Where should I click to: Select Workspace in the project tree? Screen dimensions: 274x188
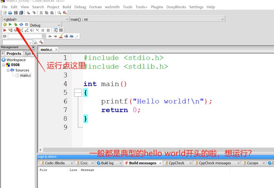tap(16, 60)
